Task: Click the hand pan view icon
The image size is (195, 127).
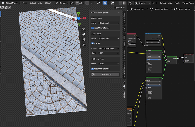Action: point(84,34)
